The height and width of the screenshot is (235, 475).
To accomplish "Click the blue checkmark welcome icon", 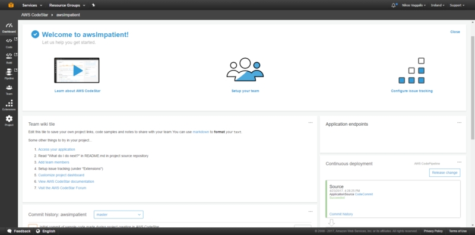I will click(35, 34).
